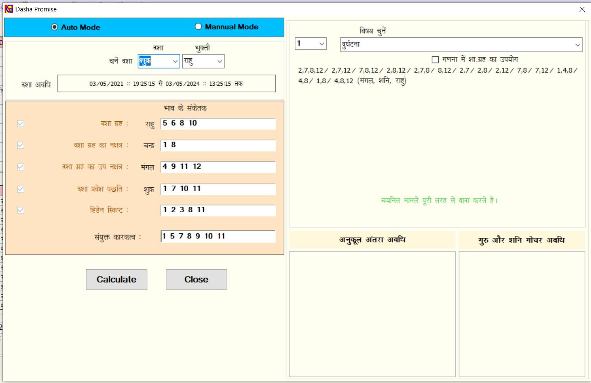The height and width of the screenshot is (383, 591).
Task: Click the दशा अवधि date range field
Action: pos(166,84)
